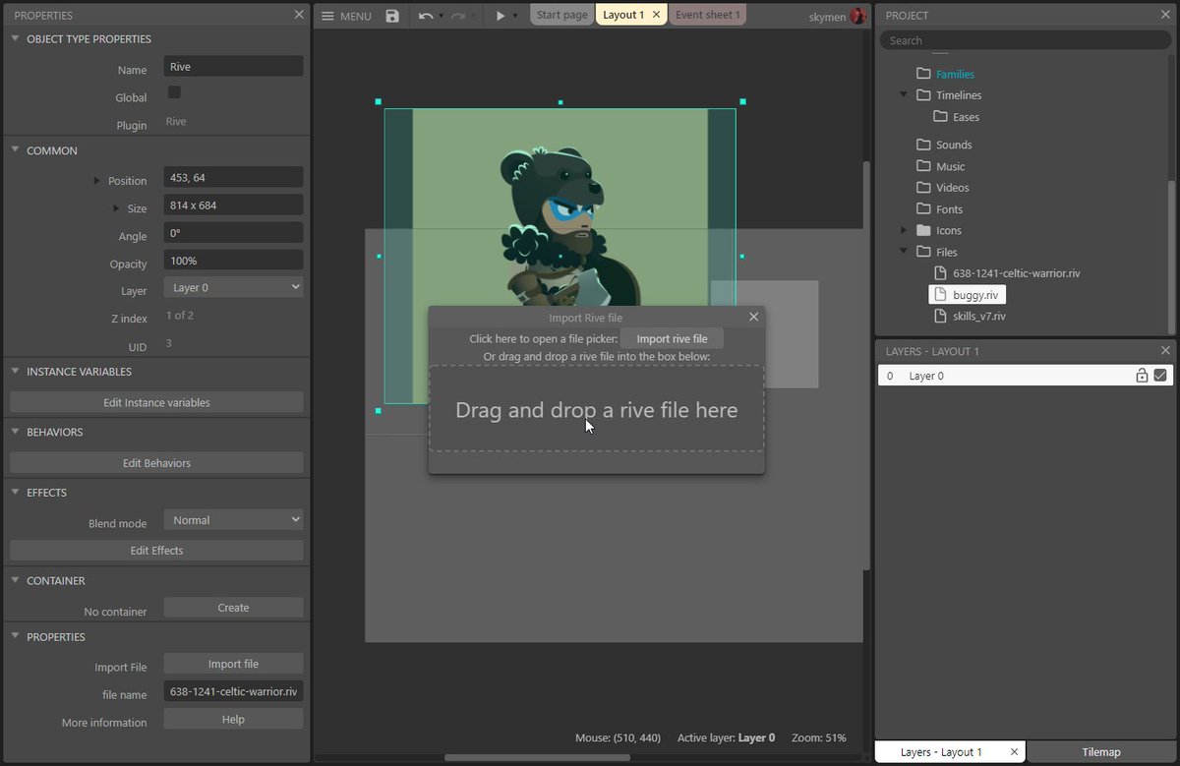This screenshot has height=766, width=1180.
Task: Select the Files folder icon
Action: click(x=923, y=252)
